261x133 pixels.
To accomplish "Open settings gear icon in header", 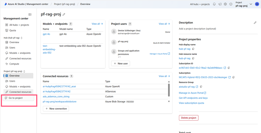I will tap(225, 4).
